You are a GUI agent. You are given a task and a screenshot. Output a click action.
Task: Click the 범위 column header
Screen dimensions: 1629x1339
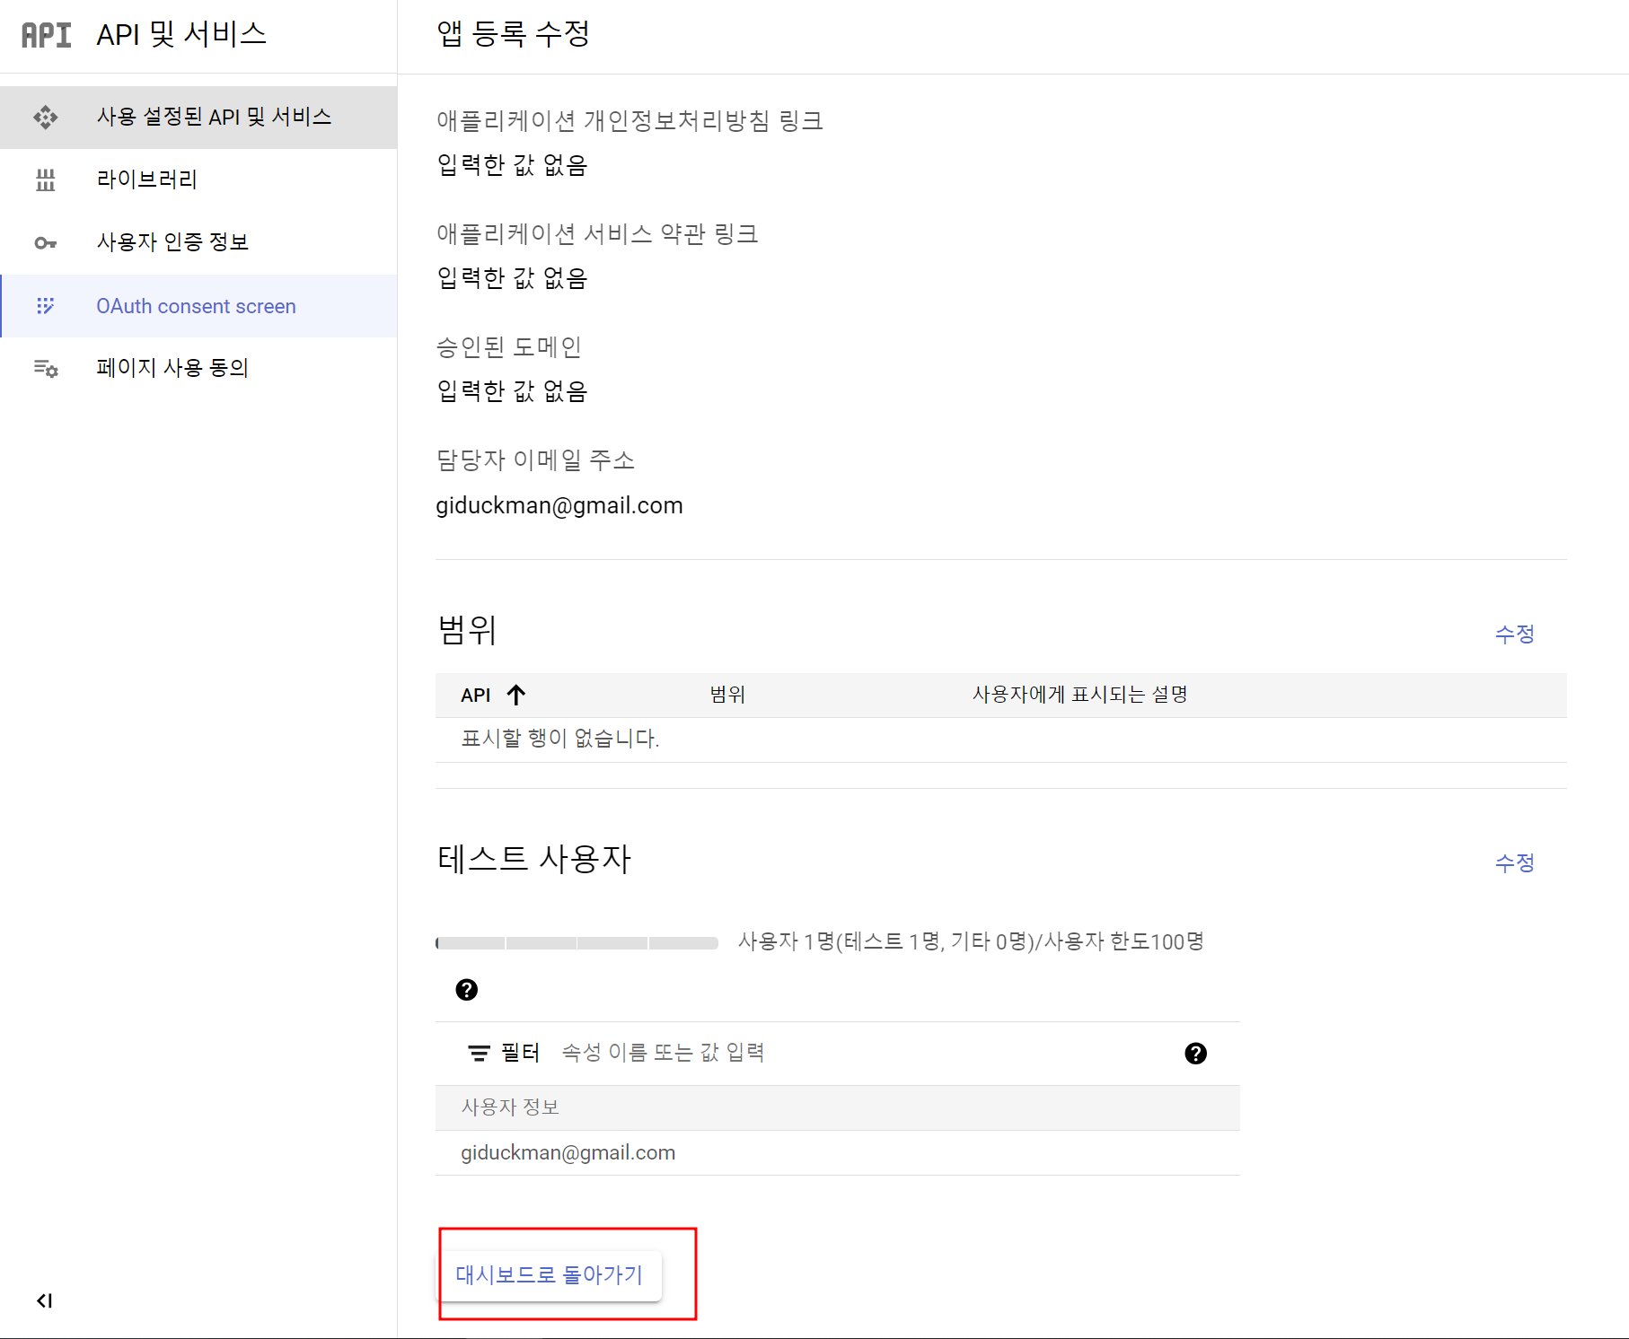pos(727,695)
